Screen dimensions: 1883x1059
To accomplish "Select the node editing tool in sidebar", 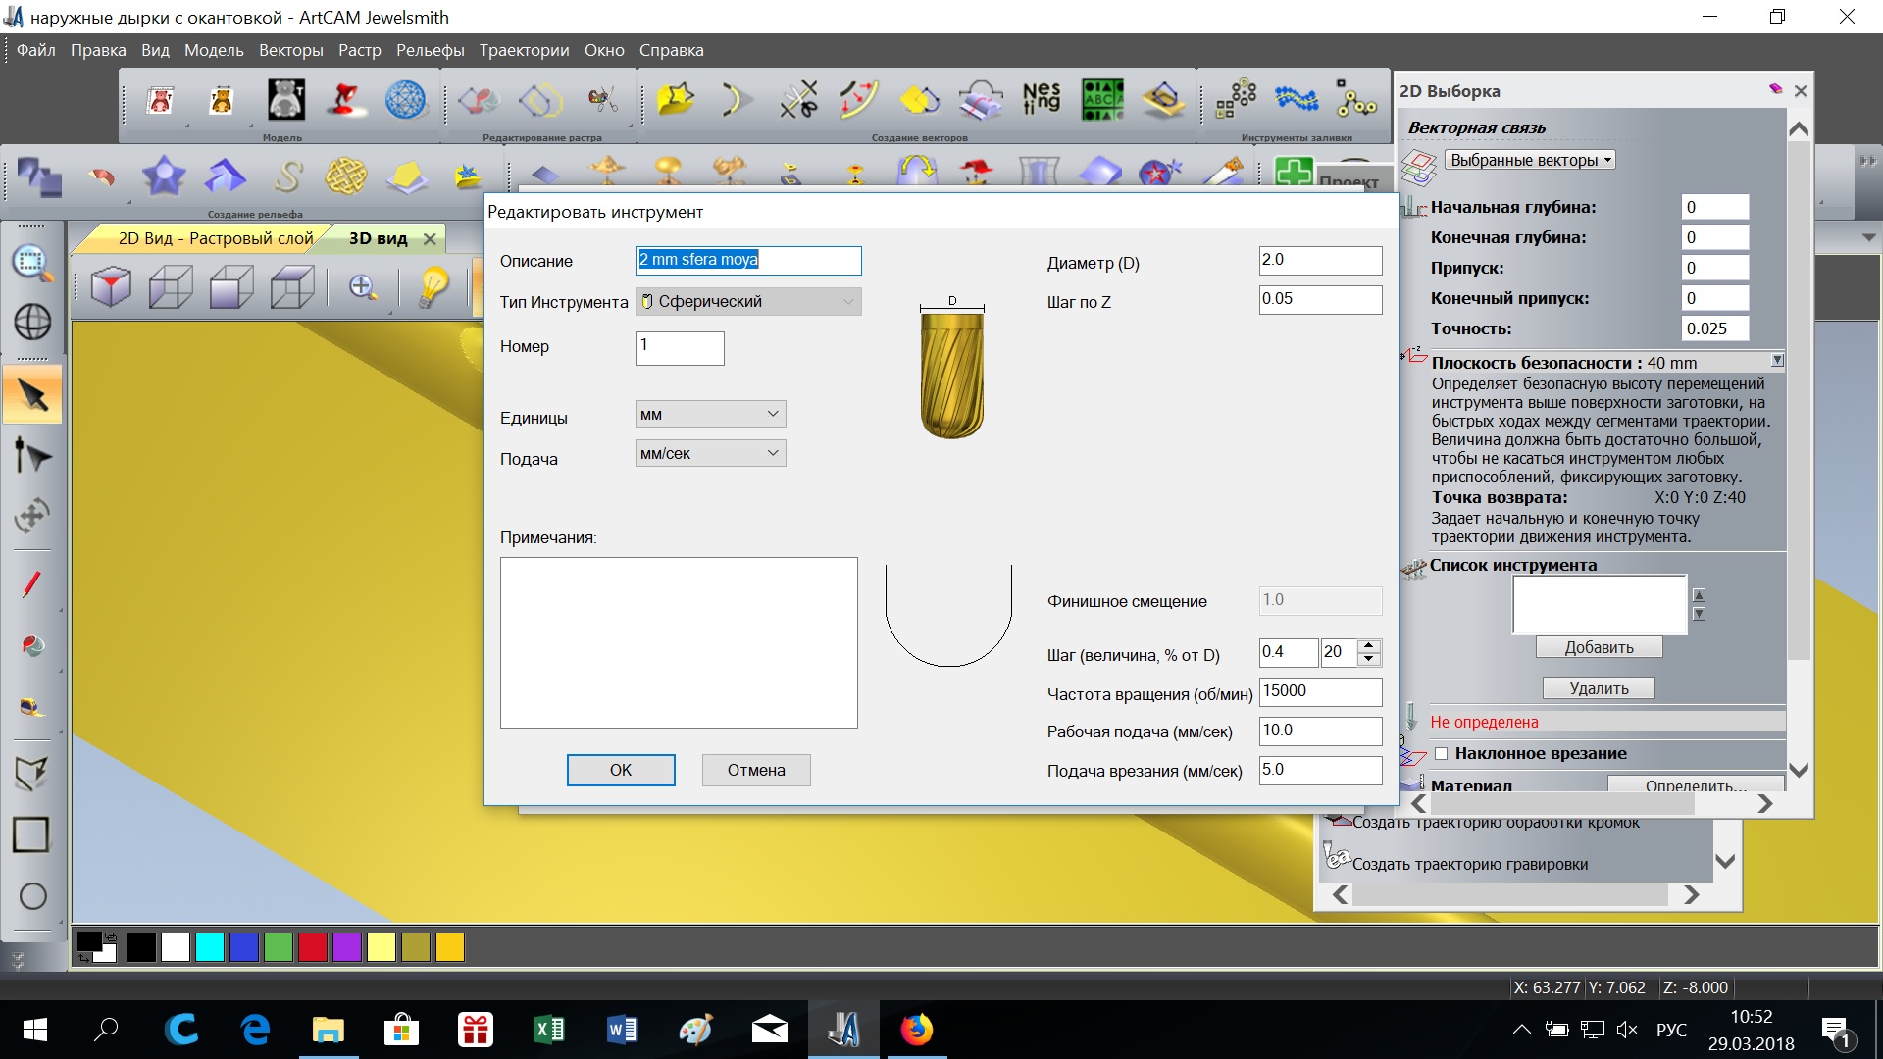I will pos(32,456).
